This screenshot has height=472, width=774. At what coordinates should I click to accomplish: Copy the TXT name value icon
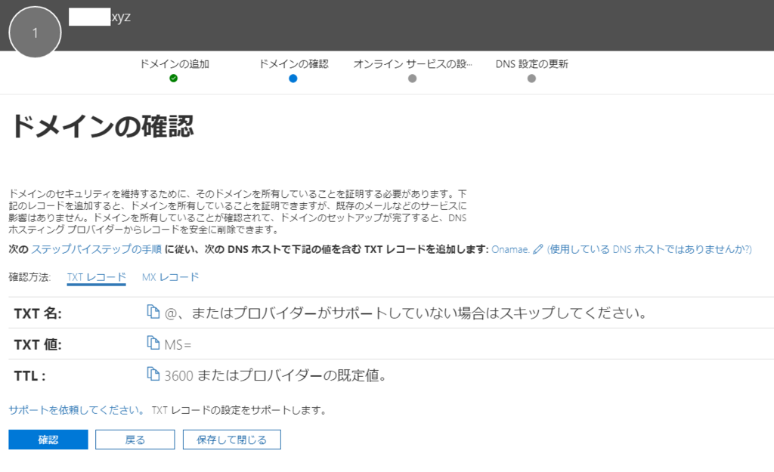click(x=153, y=312)
